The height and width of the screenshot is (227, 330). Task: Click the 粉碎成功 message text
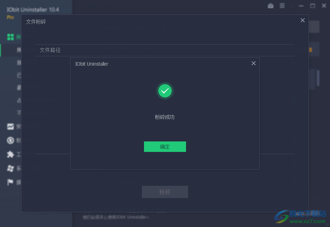165,117
